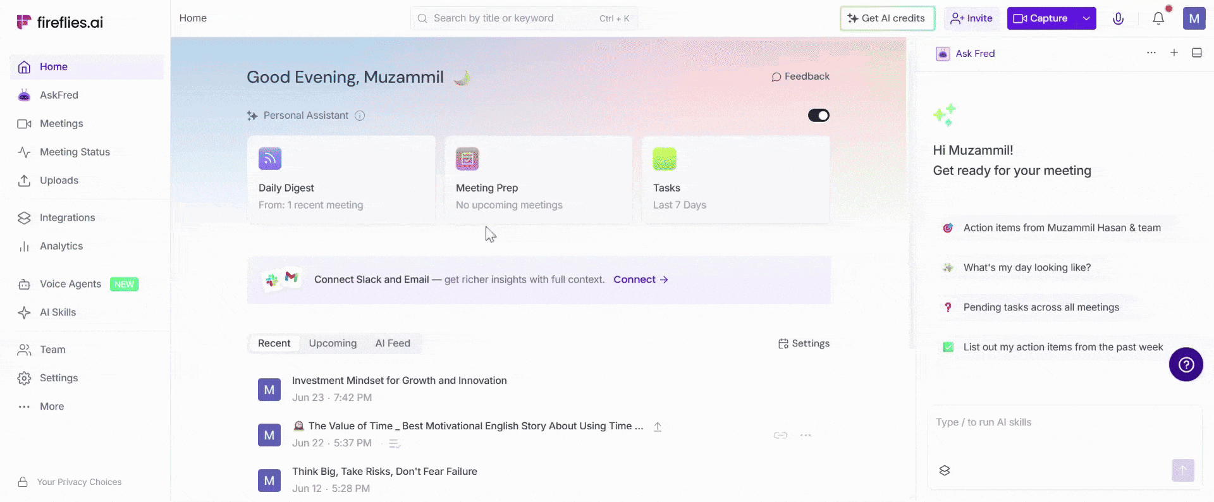Open Your Privacy Choices
Image resolution: width=1214 pixels, height=502 pixels.
pos(70,482)
